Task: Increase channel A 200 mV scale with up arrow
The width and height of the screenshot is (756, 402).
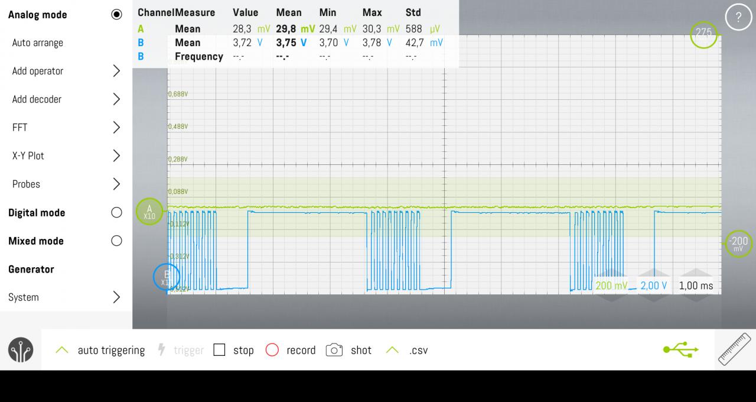Action: pos(611,273)
